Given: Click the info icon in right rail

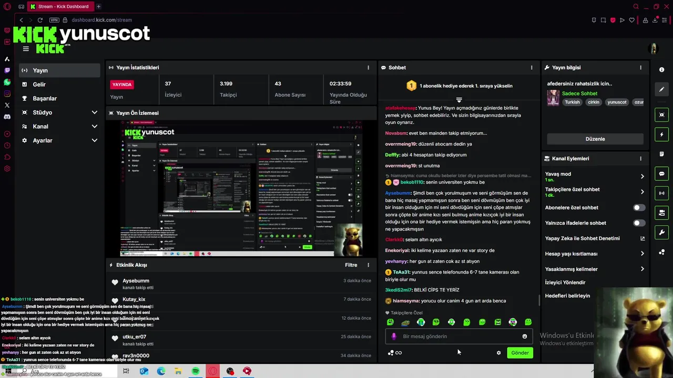Looking at the screenshot, I should coord(661,70).
